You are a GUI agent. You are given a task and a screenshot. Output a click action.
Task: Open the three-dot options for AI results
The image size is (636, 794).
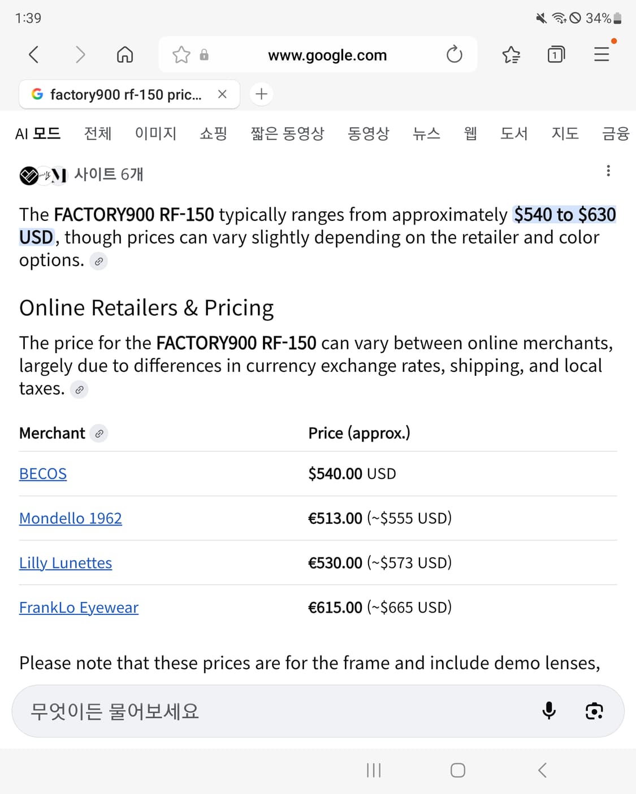click(608, 170)
